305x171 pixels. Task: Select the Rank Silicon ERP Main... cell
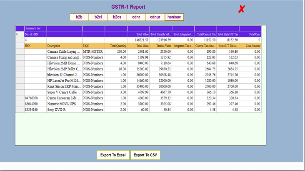[65, 87]
